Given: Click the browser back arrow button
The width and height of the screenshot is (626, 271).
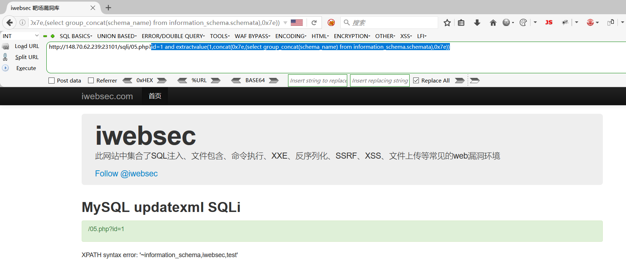Looking at the screenshot, I should point(9,23).
